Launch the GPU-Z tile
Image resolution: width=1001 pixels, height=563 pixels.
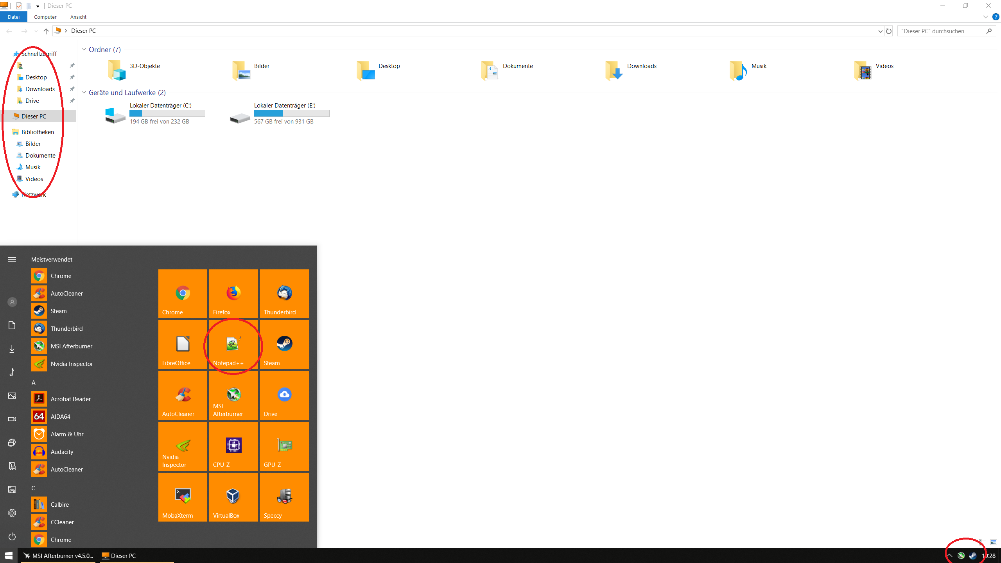click(284, 446)
